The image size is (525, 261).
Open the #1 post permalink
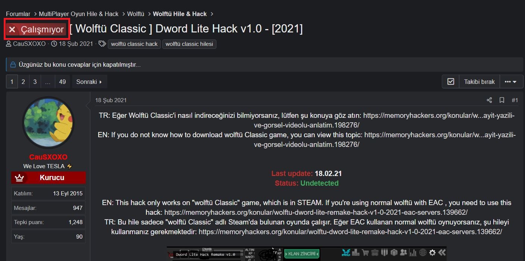[x=515, y=100]
